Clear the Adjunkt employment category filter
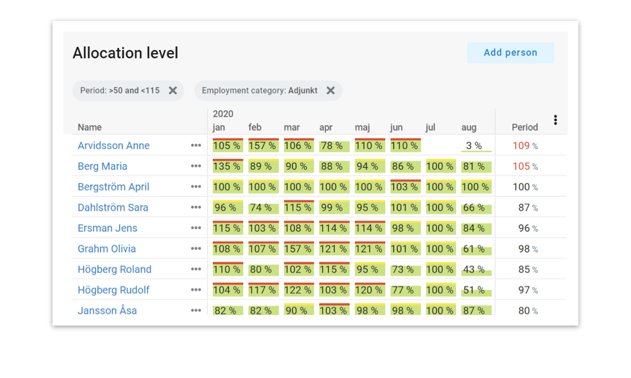Viewport: 631px width, 378px height. (x=331, y=91)
